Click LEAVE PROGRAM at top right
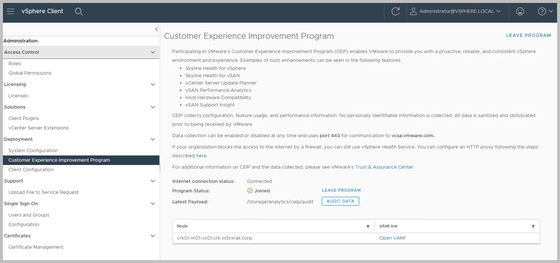The height and width of the screenshot is (263, 560). [x=528, y=35]
